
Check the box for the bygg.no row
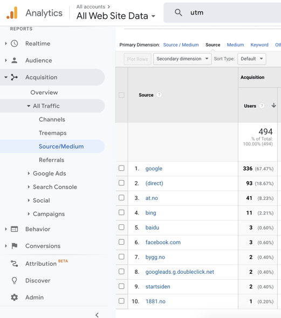tap(121, 257)
